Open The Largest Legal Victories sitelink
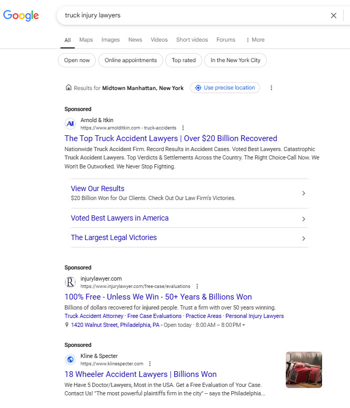350x408 pixels. [x=114, y=237]
